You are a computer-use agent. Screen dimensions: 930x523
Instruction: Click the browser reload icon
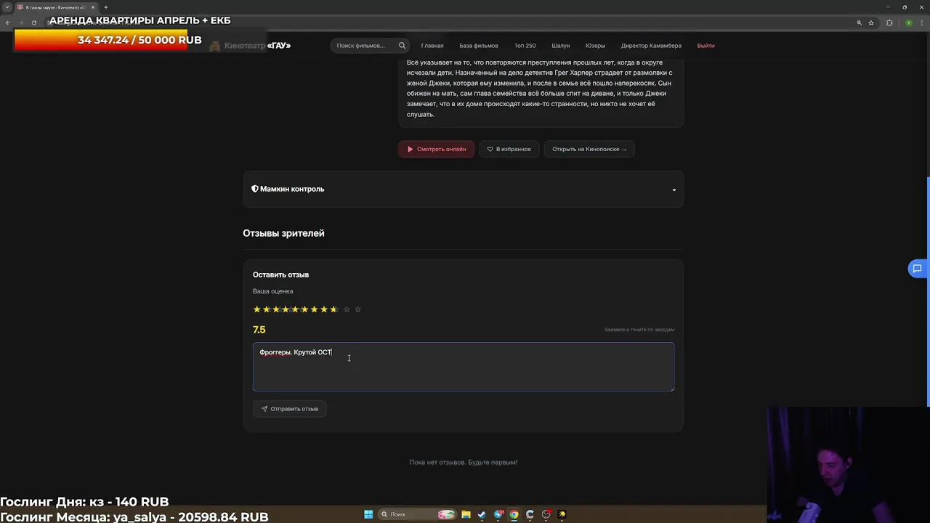point(33,23)
